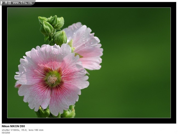Click the "shutter 1/1600s" text
This screenshot has height=137, width=178.
[11, 130]
